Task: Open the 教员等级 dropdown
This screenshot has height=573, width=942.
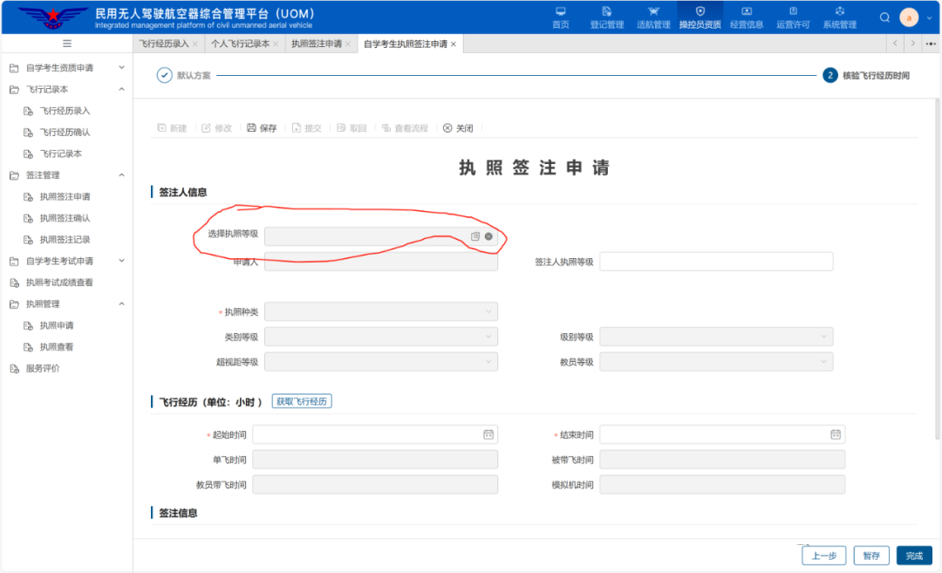Action: pos(716,362)
